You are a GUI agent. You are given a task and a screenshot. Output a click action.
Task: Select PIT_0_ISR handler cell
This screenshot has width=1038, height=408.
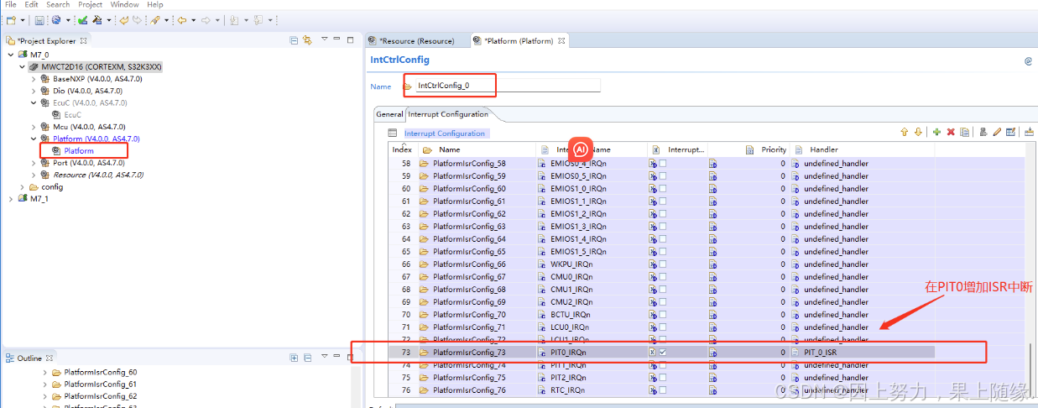(x=862, y=353)
